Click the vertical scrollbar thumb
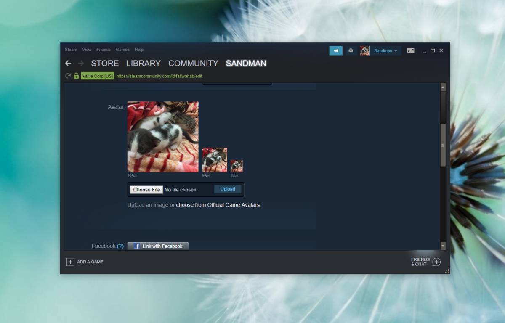 pyautogui.click(x=443, y=145)
